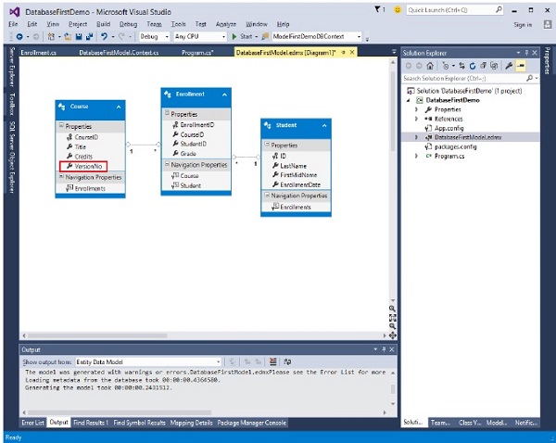Expand the References node
The width and height of the screenshot is (556, 443).
tap(416, 119)
